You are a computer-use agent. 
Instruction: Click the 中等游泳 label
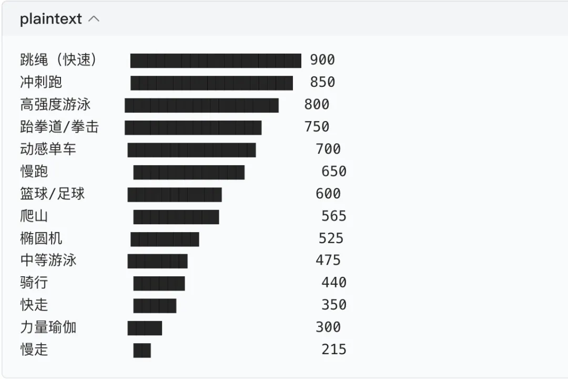click(48, 261)
